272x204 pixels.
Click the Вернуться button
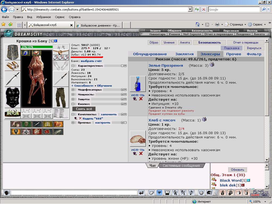tap(254, 48)
